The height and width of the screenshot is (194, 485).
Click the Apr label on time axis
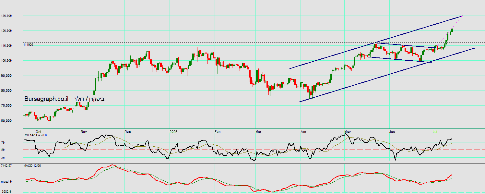[303, 132]
